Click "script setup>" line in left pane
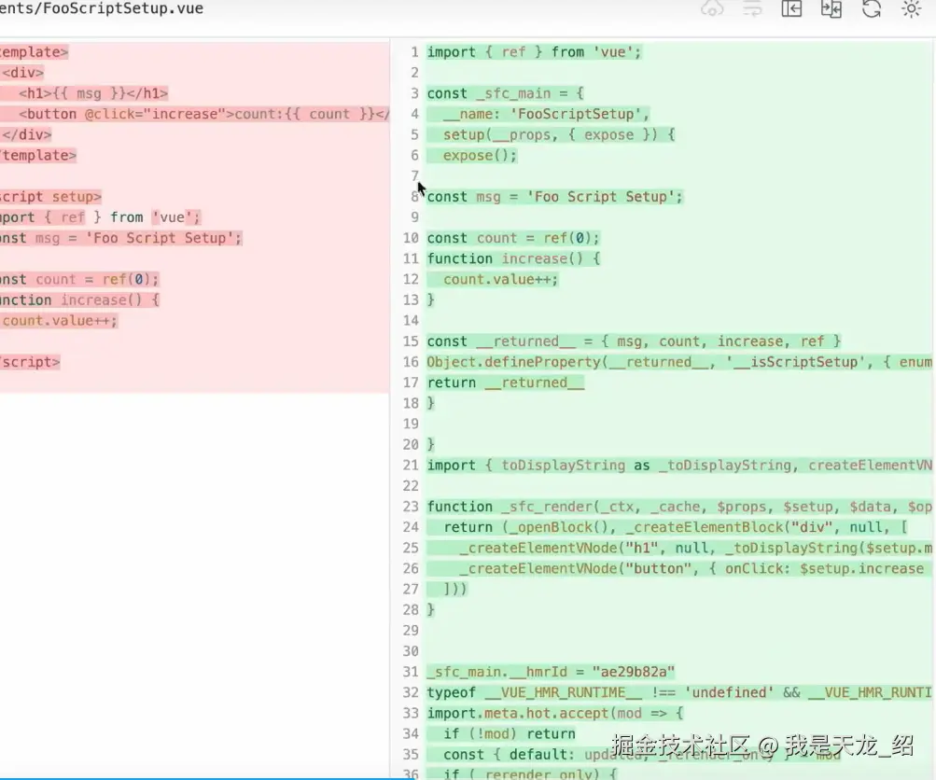 [50, 197]
